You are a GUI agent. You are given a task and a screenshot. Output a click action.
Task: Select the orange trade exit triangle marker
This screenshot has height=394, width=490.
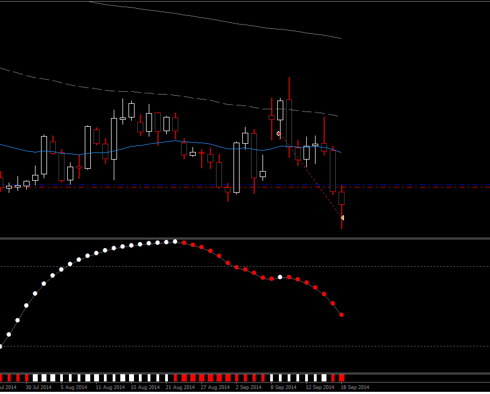(x=342, y=217)
